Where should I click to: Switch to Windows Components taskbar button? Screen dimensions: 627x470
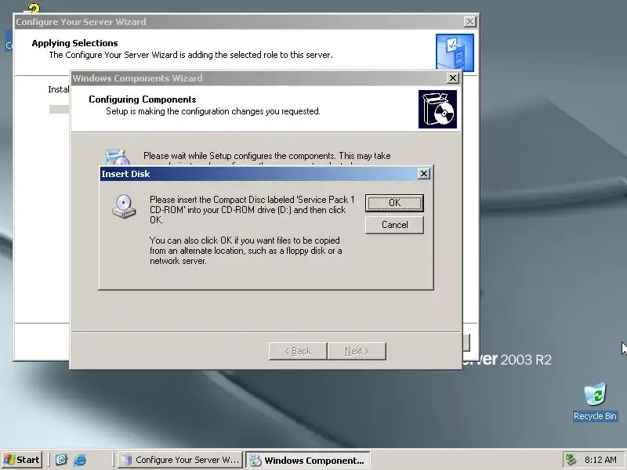[x=307, y=460]
